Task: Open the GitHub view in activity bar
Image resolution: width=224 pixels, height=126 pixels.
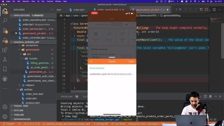Action: coord(5,79)
